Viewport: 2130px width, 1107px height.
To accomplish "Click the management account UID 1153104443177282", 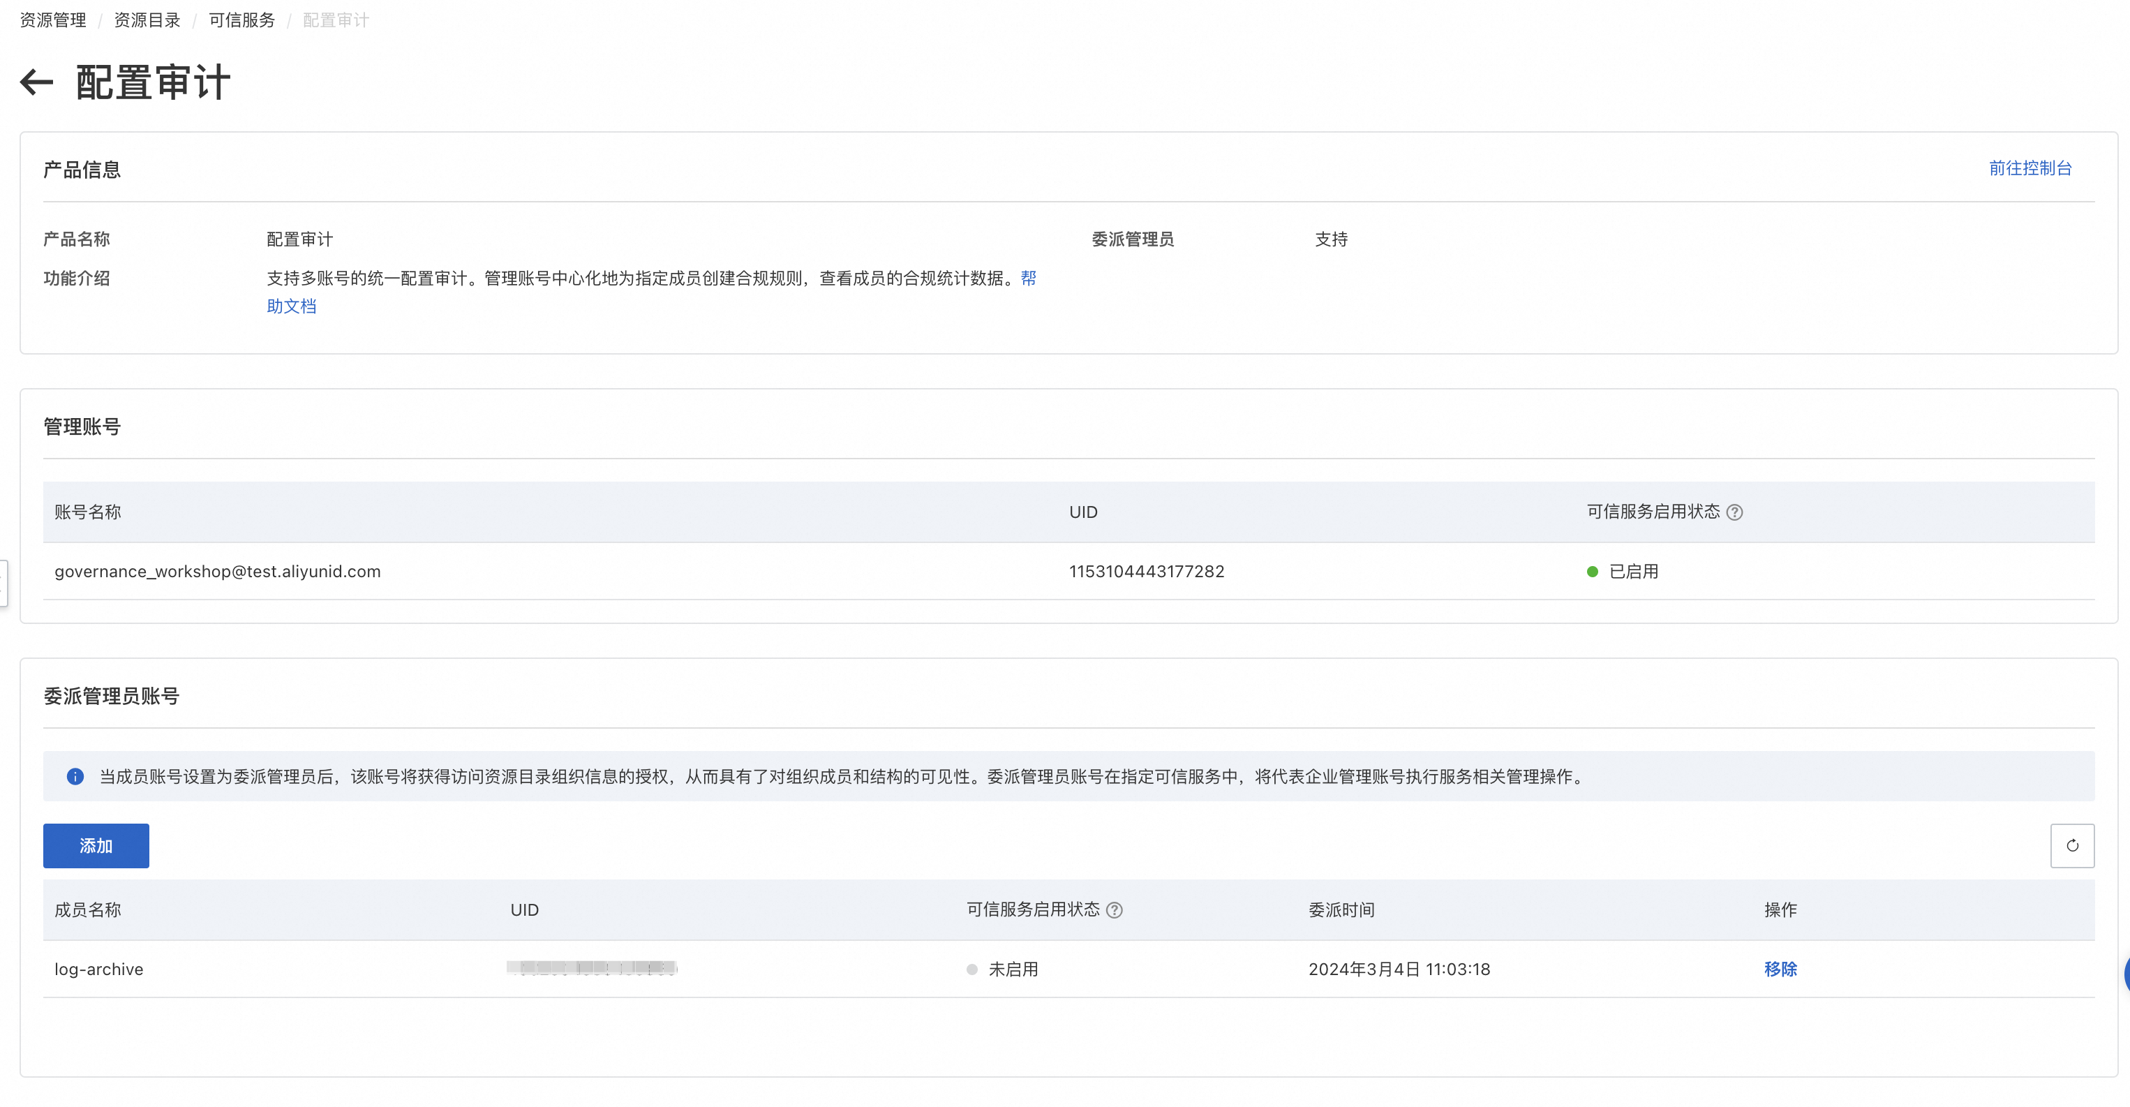I will pyautogui.click(x=1146, y=571).
